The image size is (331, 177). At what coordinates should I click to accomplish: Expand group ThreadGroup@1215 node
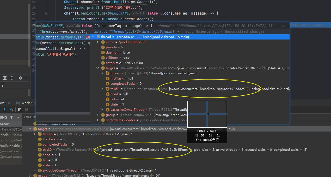98,115
